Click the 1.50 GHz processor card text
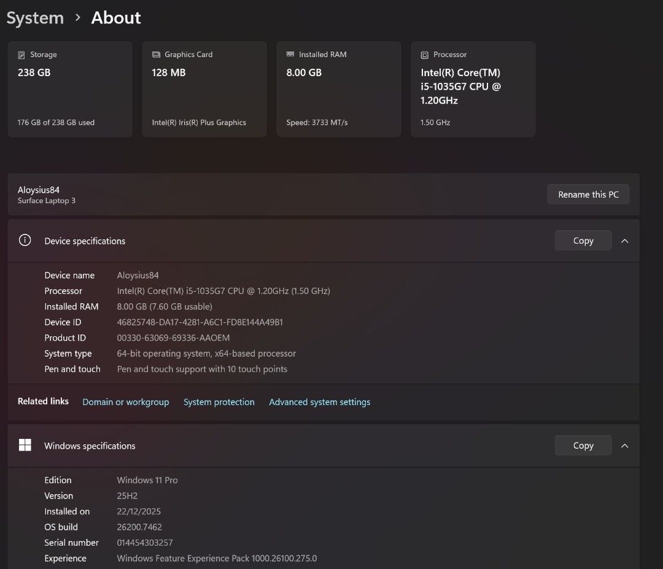The width and height of the screenshot is (663, 569). coord(435,123)
